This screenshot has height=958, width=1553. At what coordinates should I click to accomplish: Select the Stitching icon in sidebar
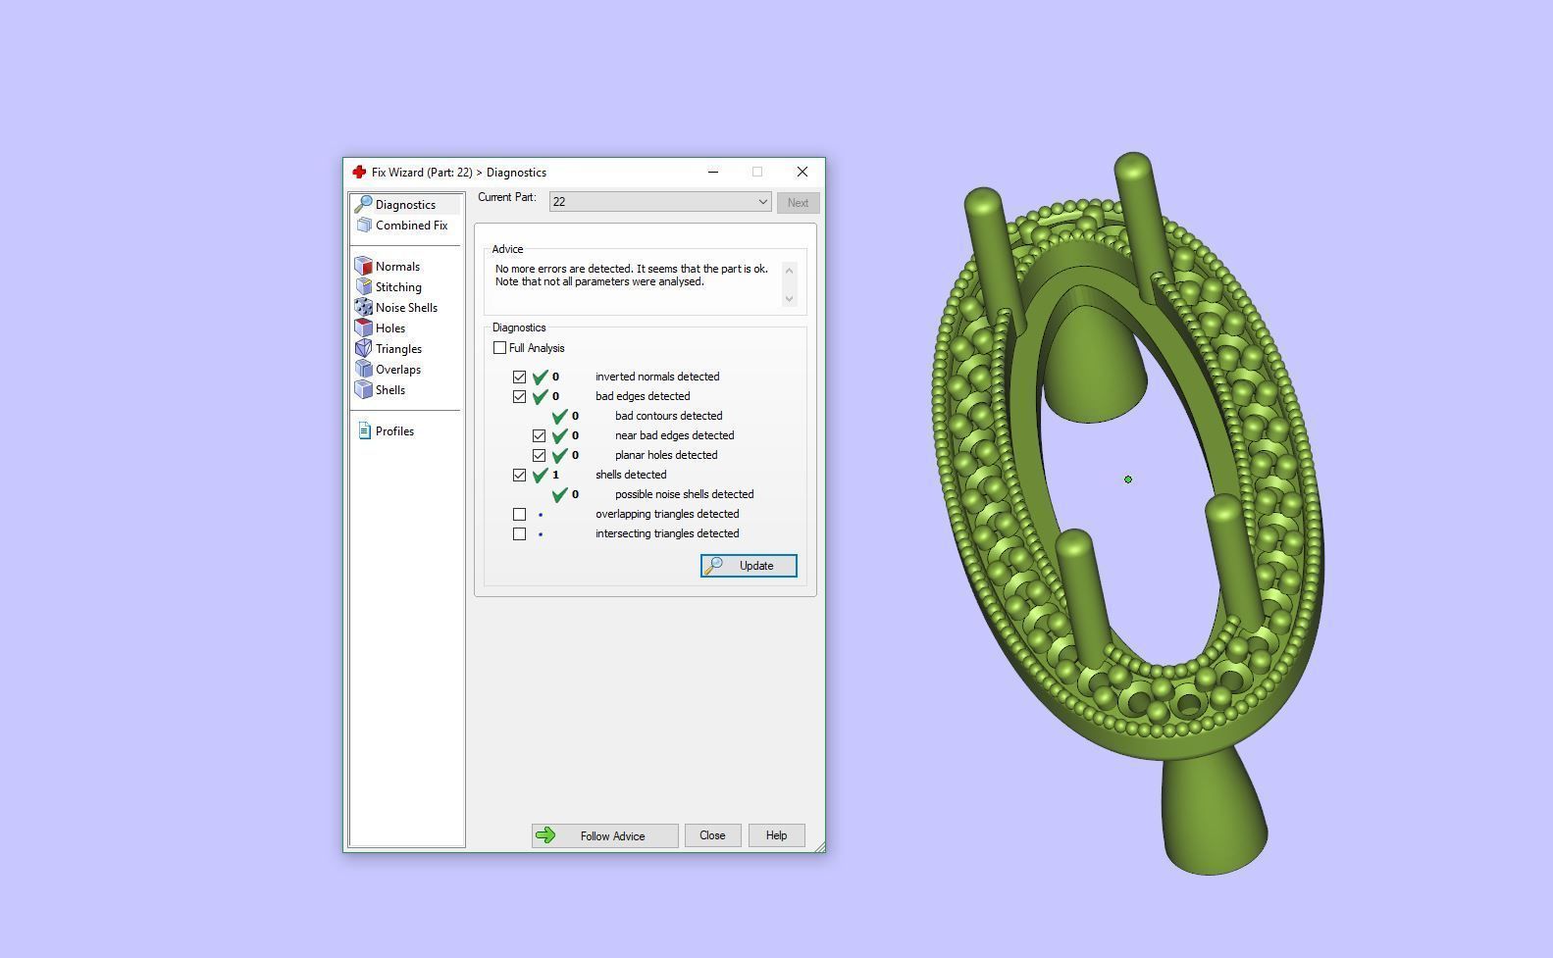(x=364, y=287)
